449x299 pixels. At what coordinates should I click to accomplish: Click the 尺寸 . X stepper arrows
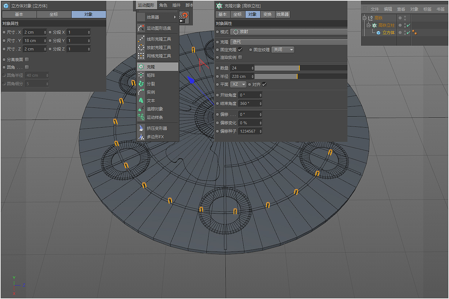(45, 32)
